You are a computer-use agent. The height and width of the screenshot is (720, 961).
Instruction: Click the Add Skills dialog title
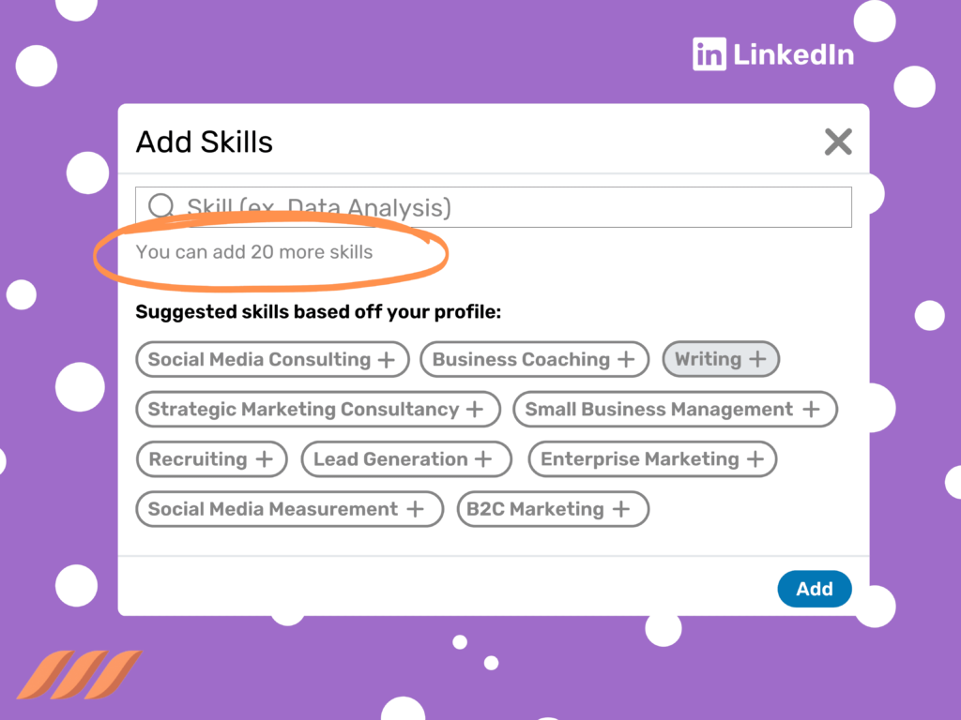204,142
